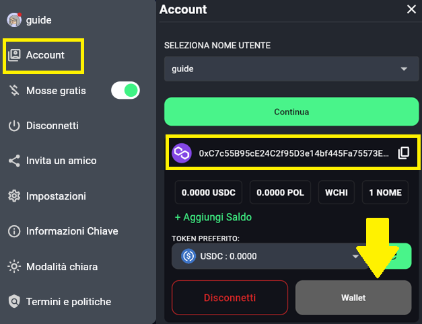This screenshot has width=422, height=324.
Task: Open Impostazioni via the gear icon
Action: point(14,196)
